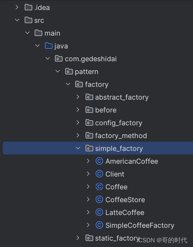Click the LatteCoffee class icon
Image resolution: width=193 pixels, height=247 pixels.
point(99,212)
